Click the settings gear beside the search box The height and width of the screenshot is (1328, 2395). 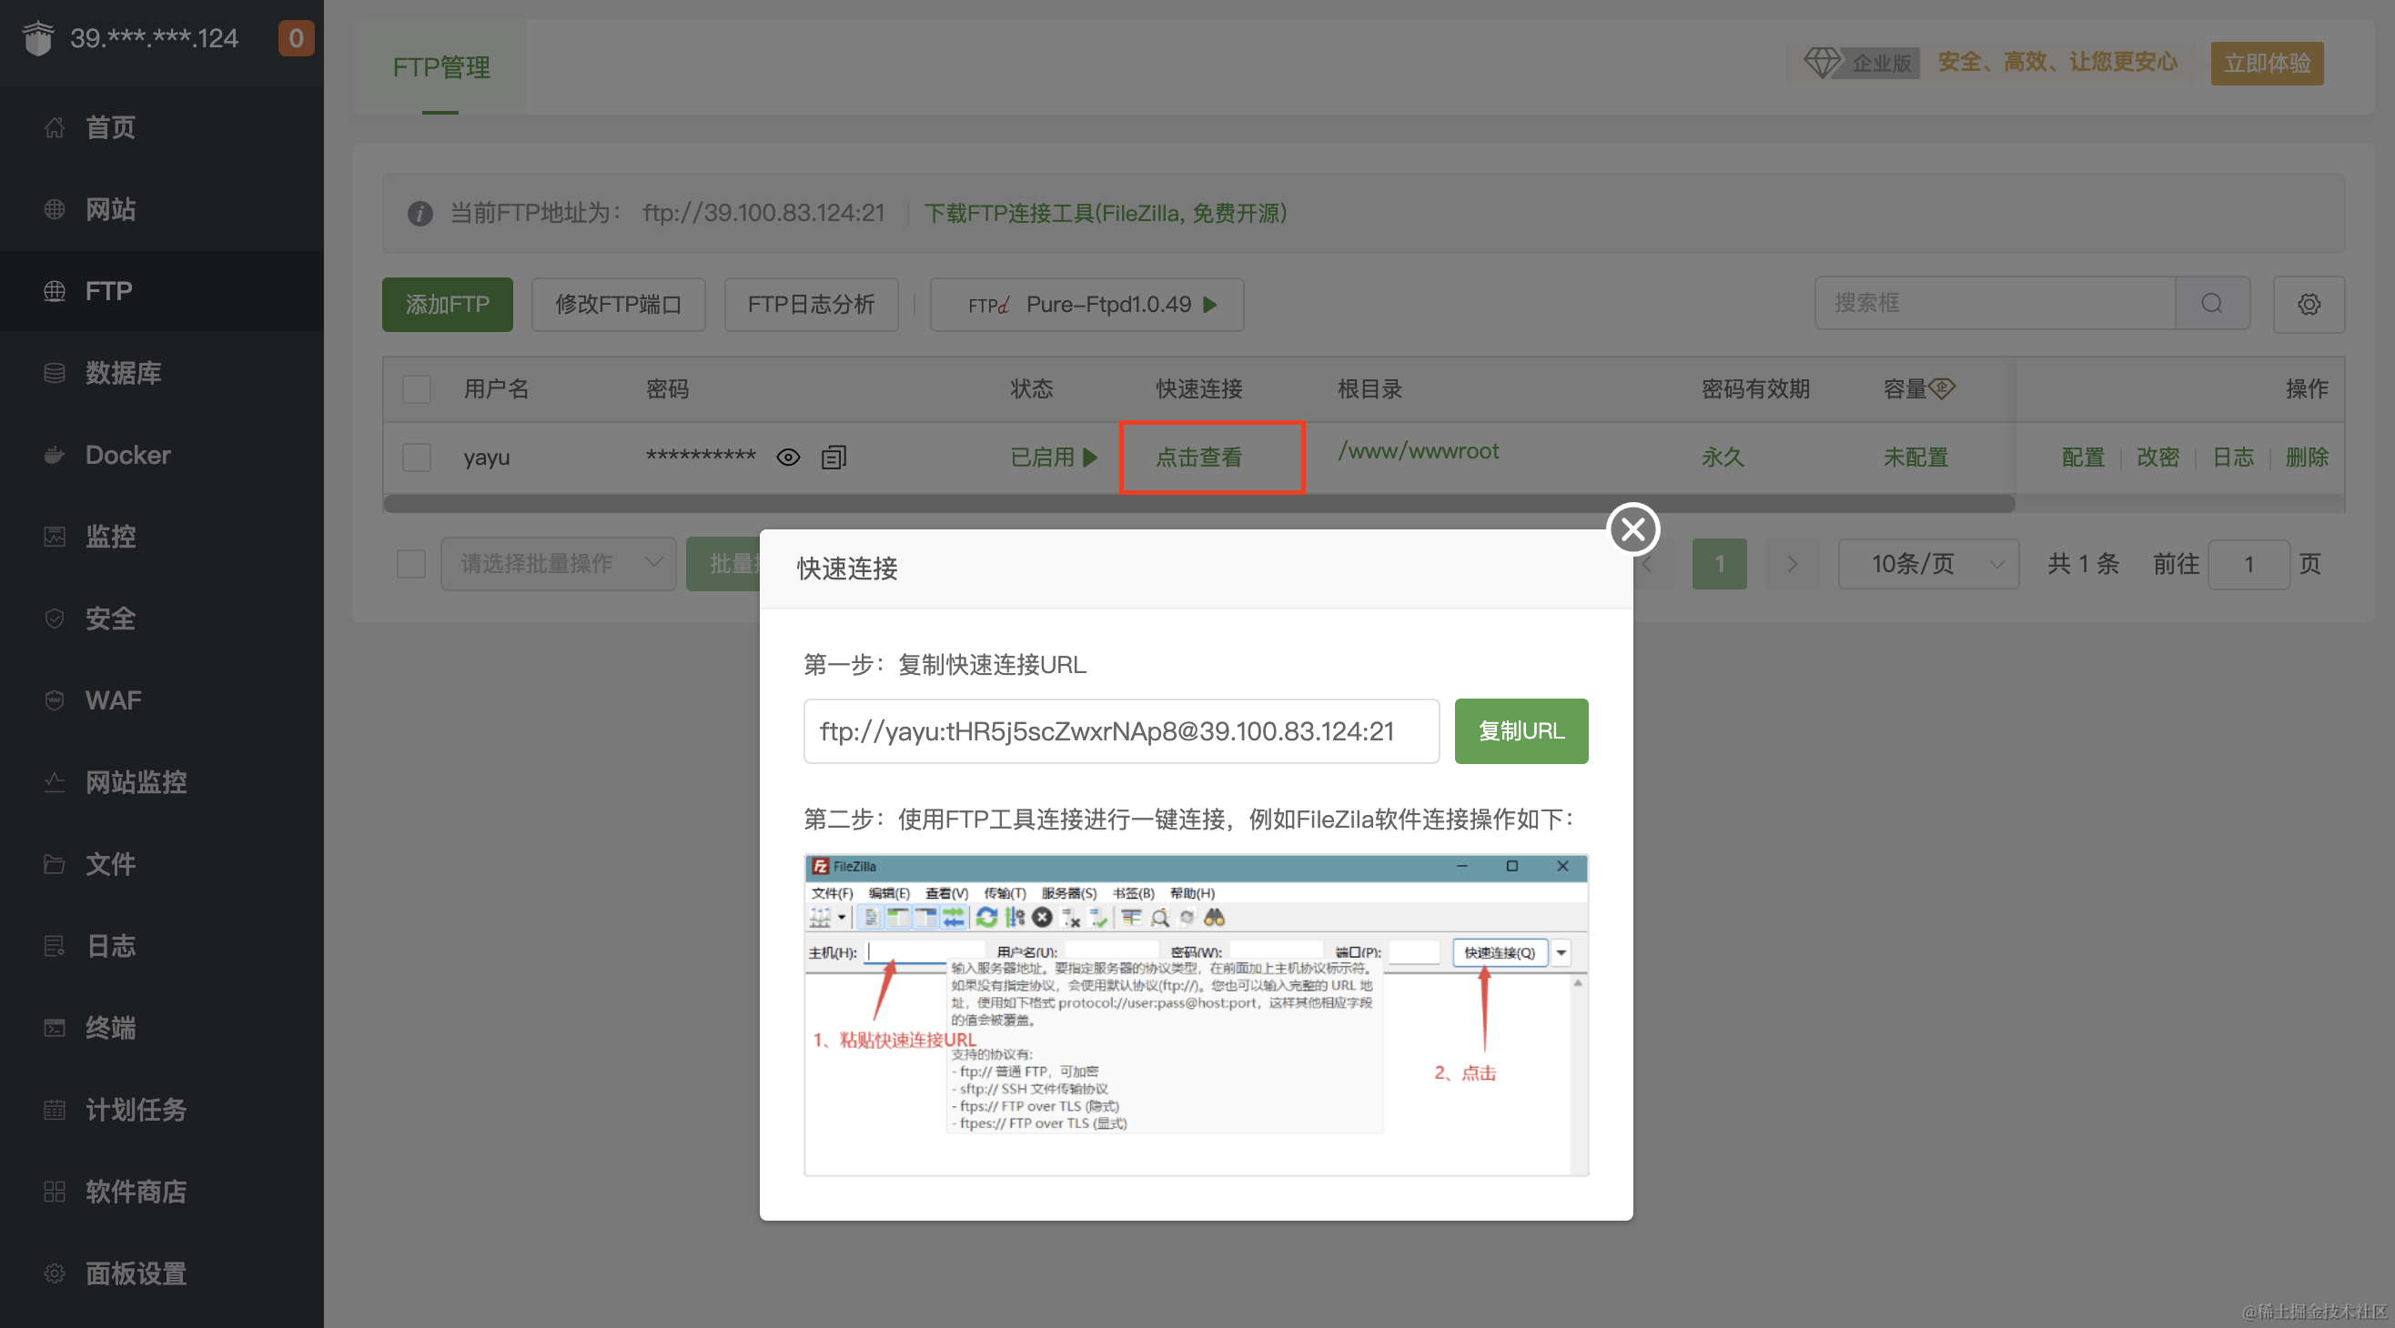[x=2309, y=304]
